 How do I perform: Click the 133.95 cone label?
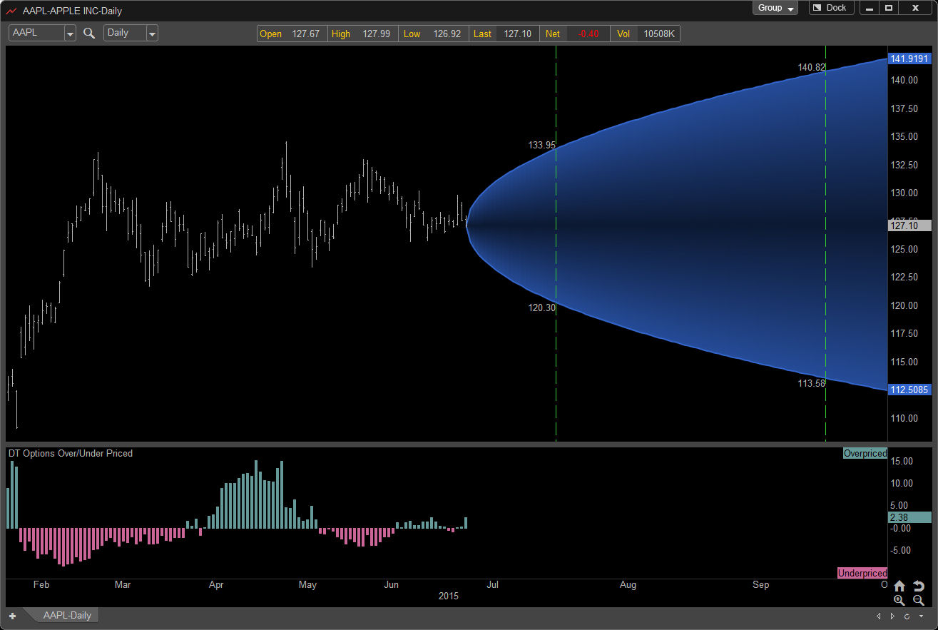[541, 145]
